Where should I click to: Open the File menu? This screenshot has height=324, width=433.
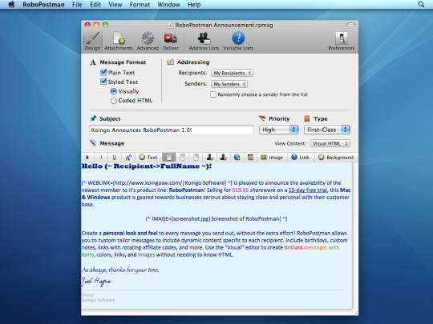77,5
